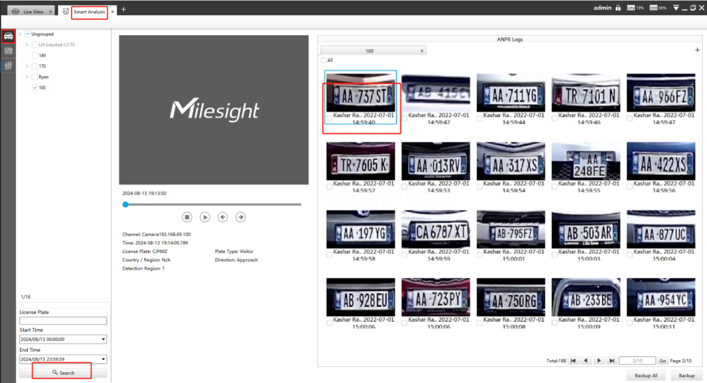This screenshot has height=383, width=707.
Task: Expand the LH-Lelystad-CCTV tree node
Action: tap(27, 45)
